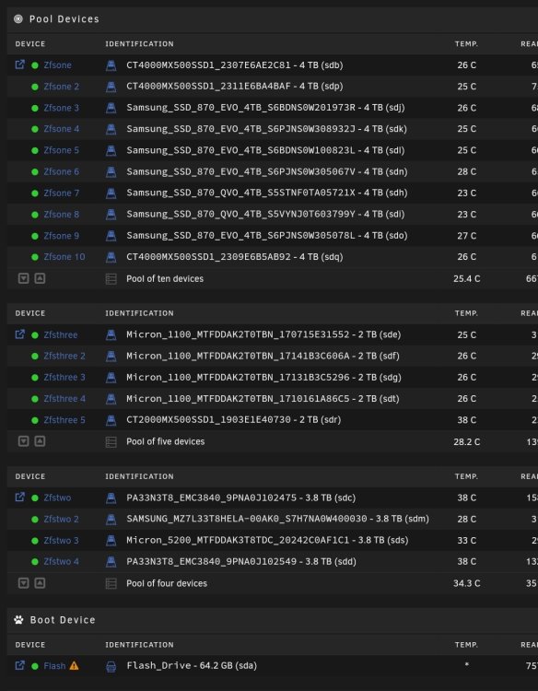
Task: Collapse ten-device pool with down arrow
Action: coord(23,278)
